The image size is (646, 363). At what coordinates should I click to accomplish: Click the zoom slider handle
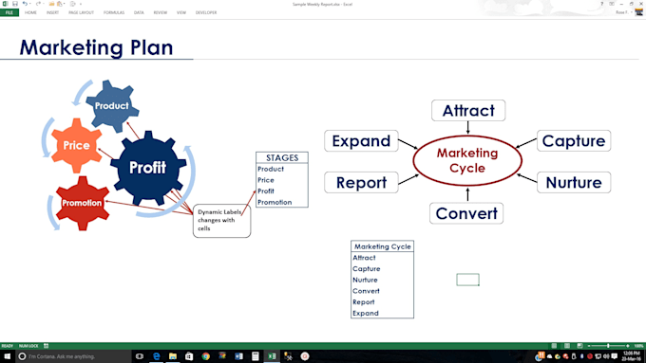(x=608, y=346)
